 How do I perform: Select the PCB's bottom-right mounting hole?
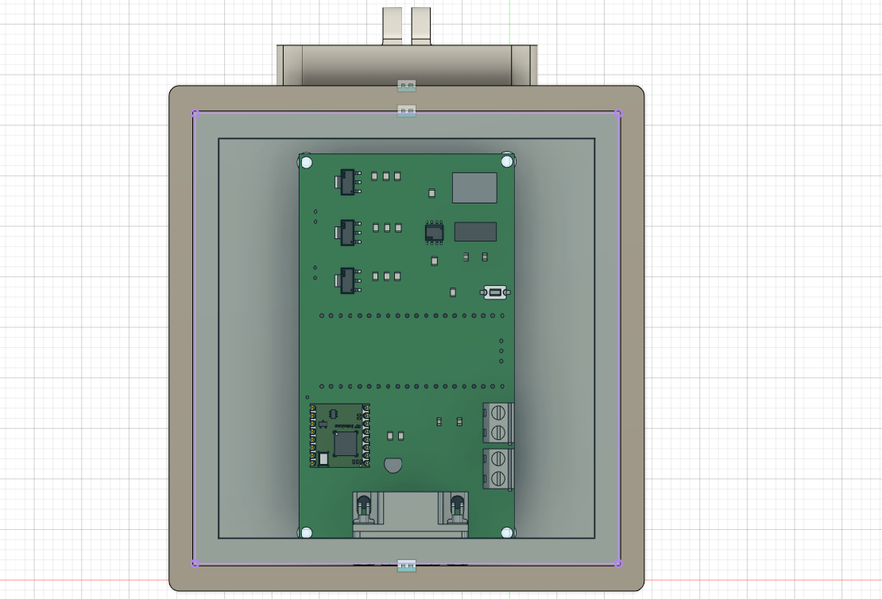coord(507,532)
